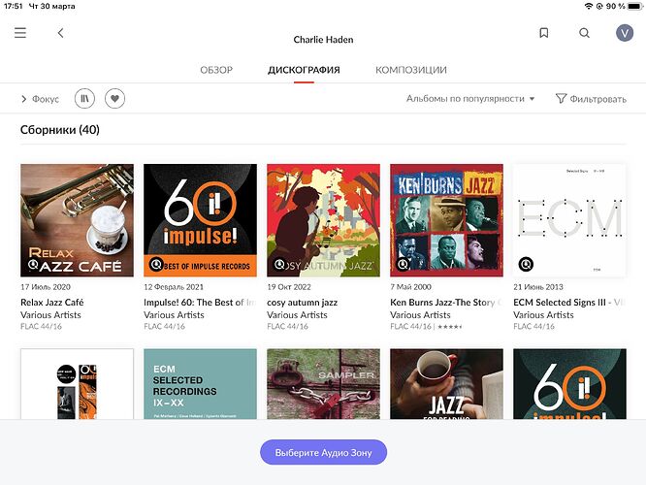646x485 pixels.
Task: Click Various Artists under ECM Selected Signs
Action: (x=543, y=315)
